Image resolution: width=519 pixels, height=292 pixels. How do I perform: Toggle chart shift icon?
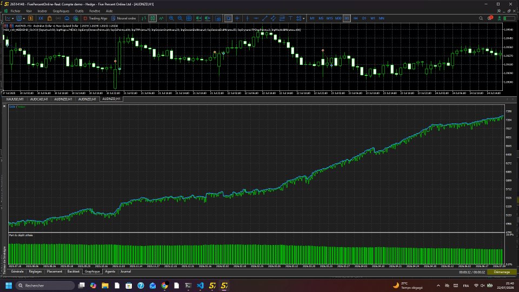click(x=208, y=18)
